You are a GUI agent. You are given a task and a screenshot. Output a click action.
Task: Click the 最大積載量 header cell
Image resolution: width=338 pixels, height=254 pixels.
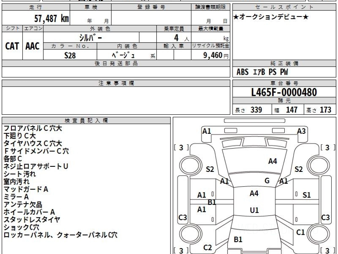(x=210, y=29)
